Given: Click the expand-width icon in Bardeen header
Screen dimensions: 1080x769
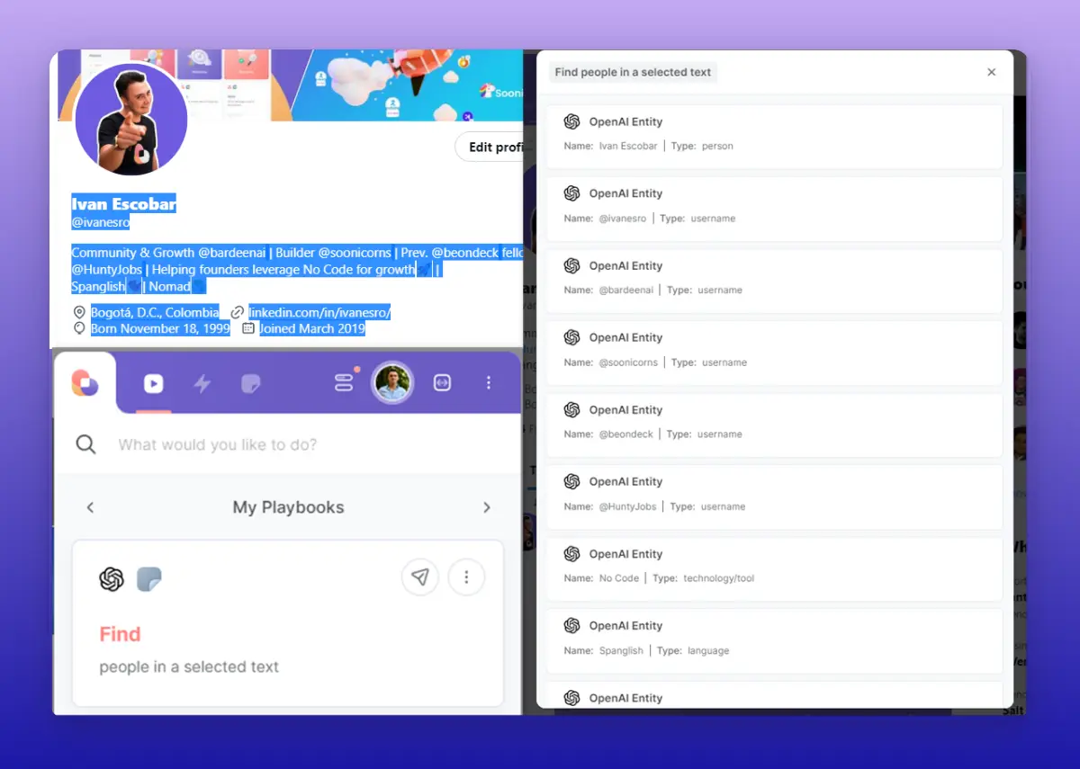Looking at the screenshot, I should [x=442, y=383].
